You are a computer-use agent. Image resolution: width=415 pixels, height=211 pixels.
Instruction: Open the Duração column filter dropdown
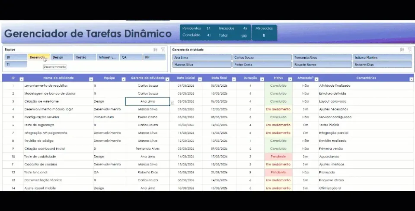(x=262, y=79)
